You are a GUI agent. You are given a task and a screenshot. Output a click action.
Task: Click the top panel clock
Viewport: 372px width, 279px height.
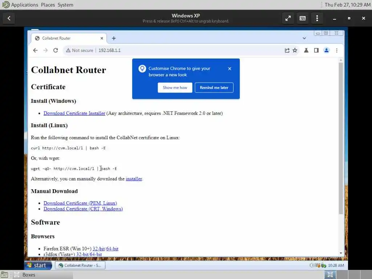coord(348,5)
